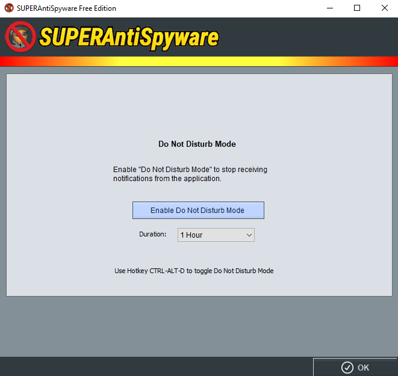Click the 'Do Not Disturb Mode' heading
The width and height of the screenshot is (398, 376).
197,144
